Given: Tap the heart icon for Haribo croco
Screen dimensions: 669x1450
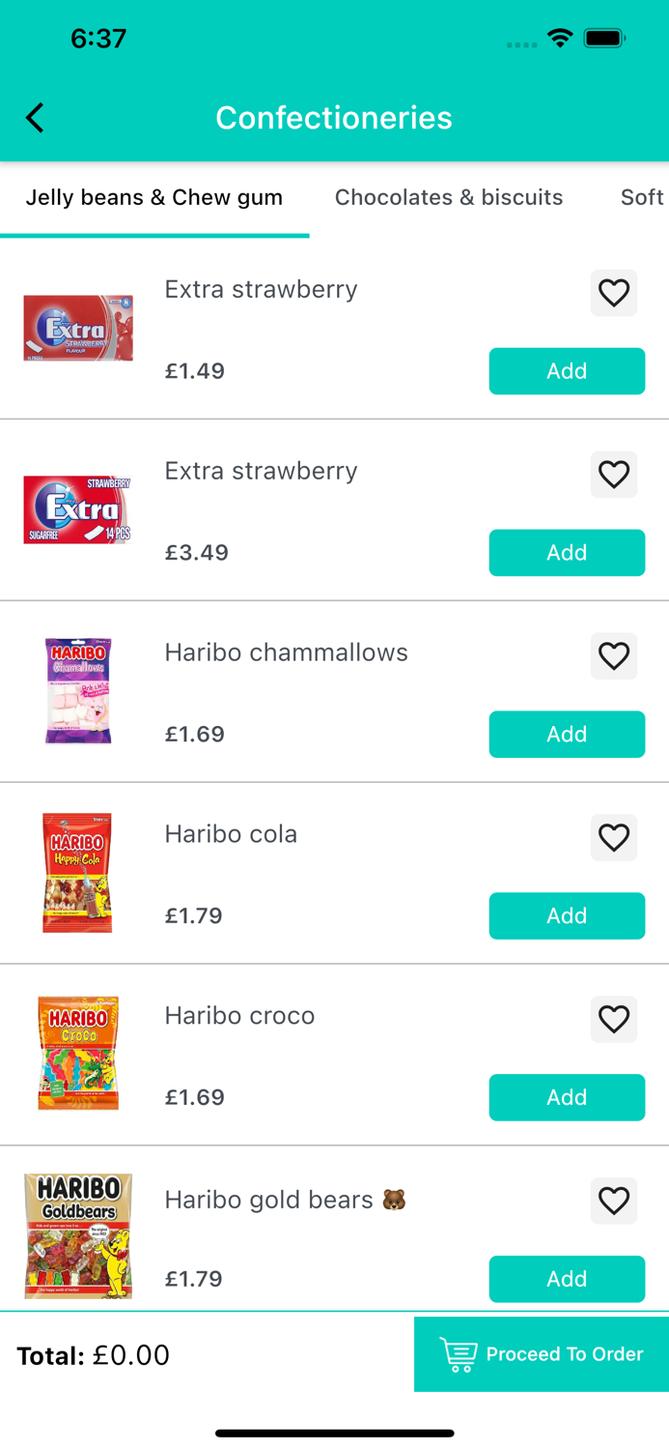Looking at the screenshot, I should click(x=614, y=1020).
